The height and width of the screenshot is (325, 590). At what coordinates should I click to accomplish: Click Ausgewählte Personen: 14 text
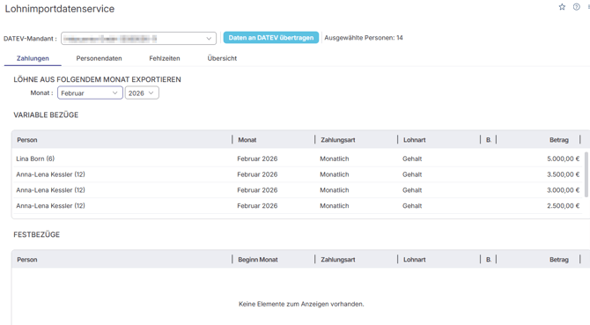pyautogui.click(x=364, y=38)
